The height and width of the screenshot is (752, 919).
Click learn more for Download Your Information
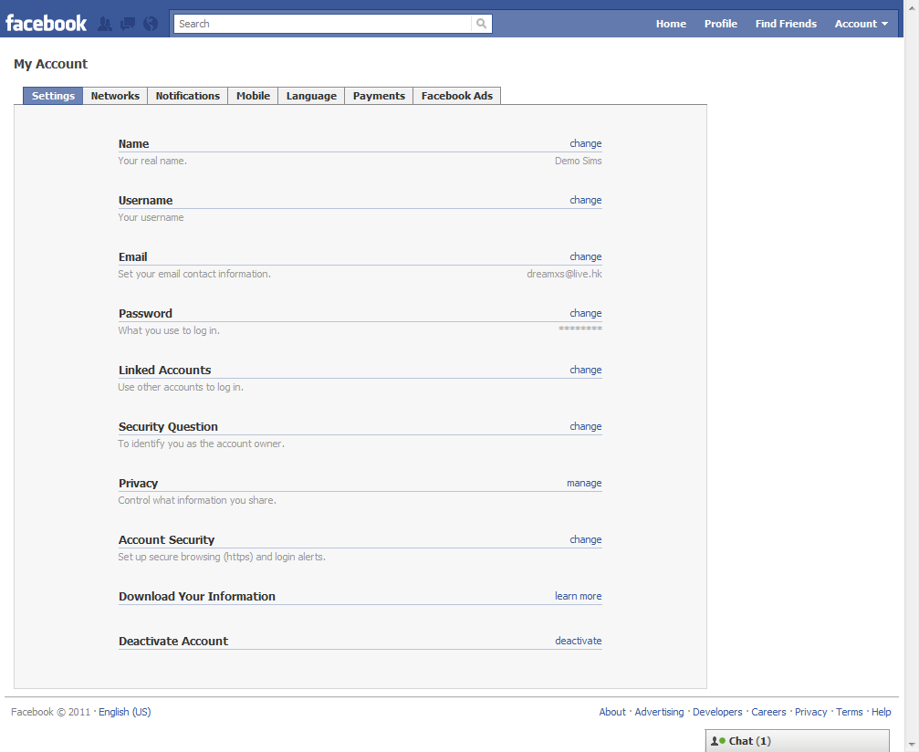pos(579,596)
